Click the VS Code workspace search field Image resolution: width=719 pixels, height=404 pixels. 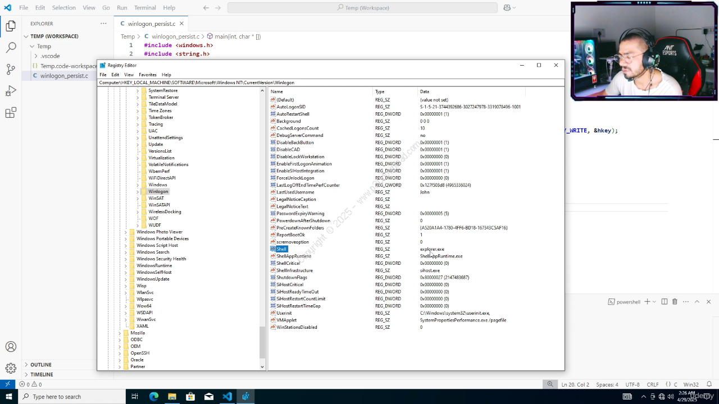(x=362, y=8)
